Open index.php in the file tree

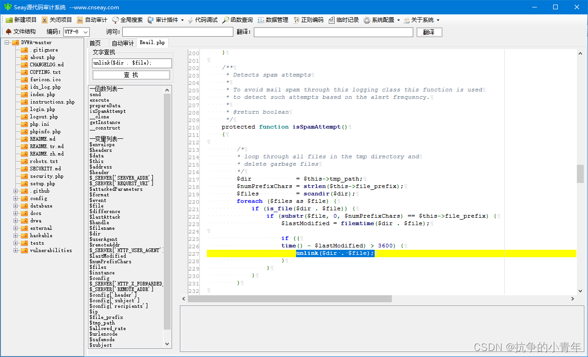[x=42, y=95]
